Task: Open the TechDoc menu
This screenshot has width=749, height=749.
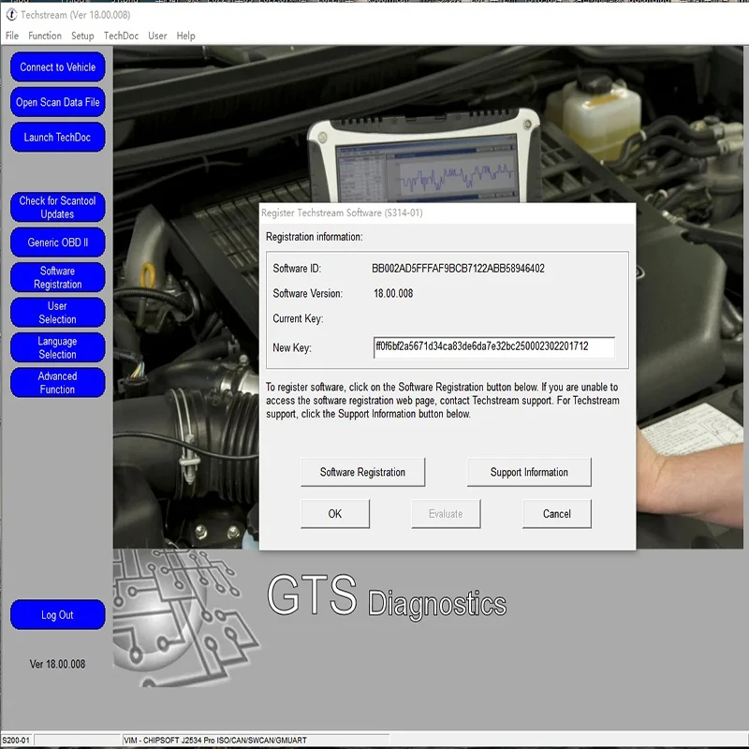Action: [x=122, y=36]
